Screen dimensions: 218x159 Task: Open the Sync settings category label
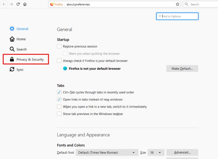pos(20,70)
